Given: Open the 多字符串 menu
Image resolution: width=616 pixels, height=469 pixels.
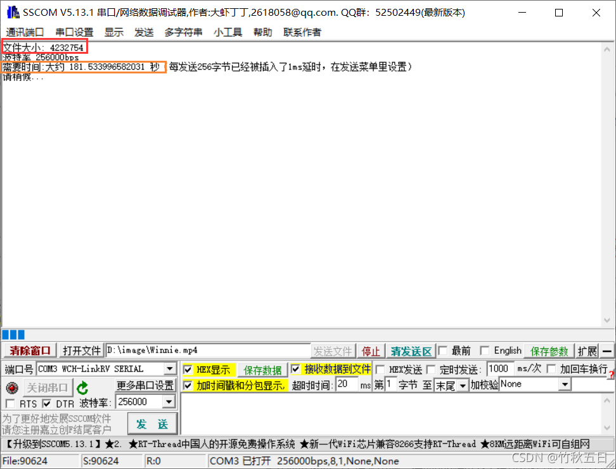Looking at the screenshot, I should point(183,32).
